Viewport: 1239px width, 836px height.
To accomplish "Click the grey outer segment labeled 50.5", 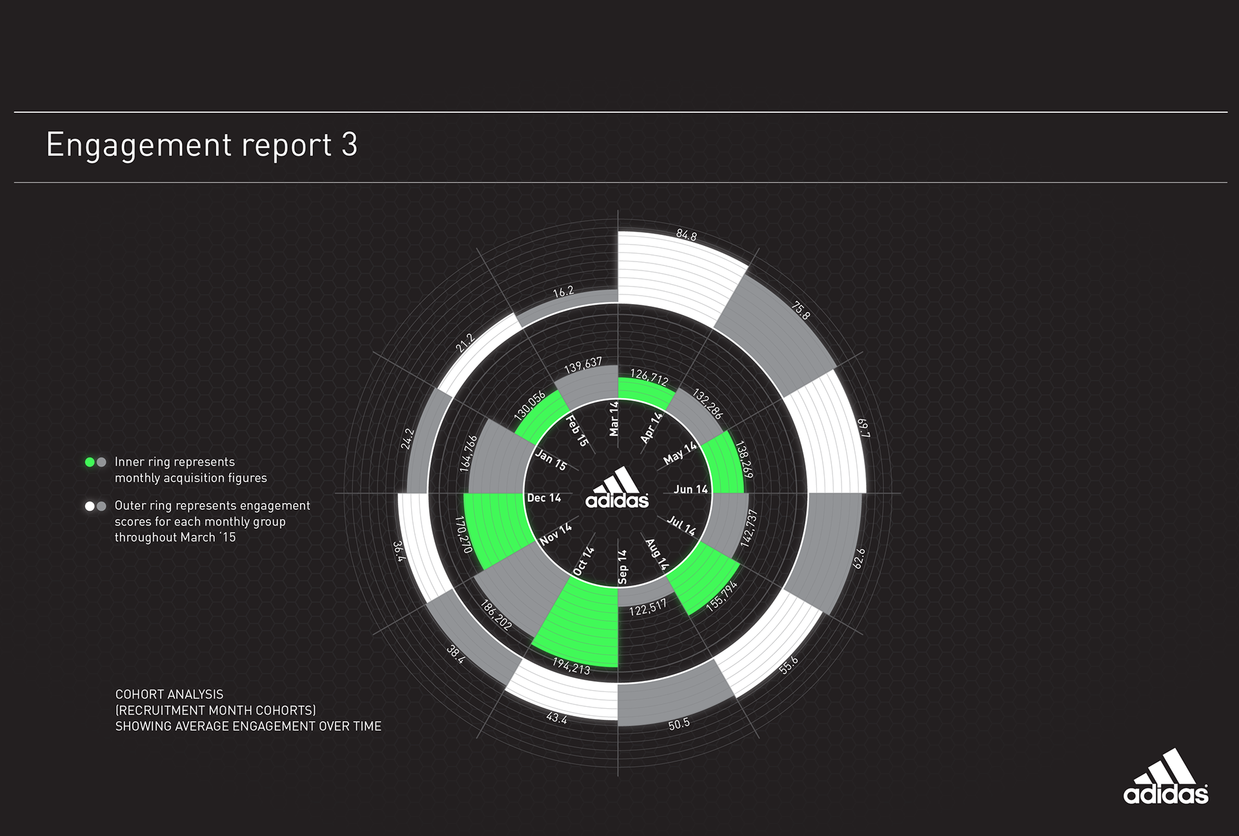I will (671, 700).
